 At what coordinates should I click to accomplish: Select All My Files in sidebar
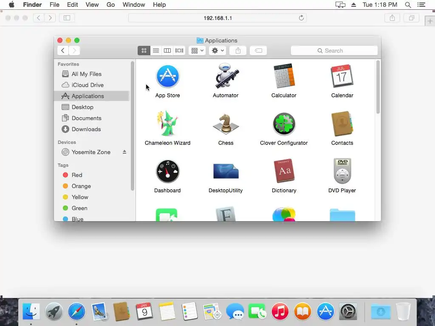coord(92,74)
